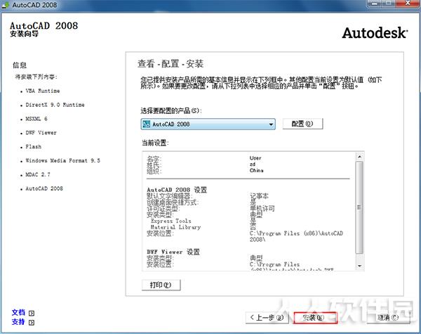Click the 'China' organization value
421x334 pixels.
256,170
